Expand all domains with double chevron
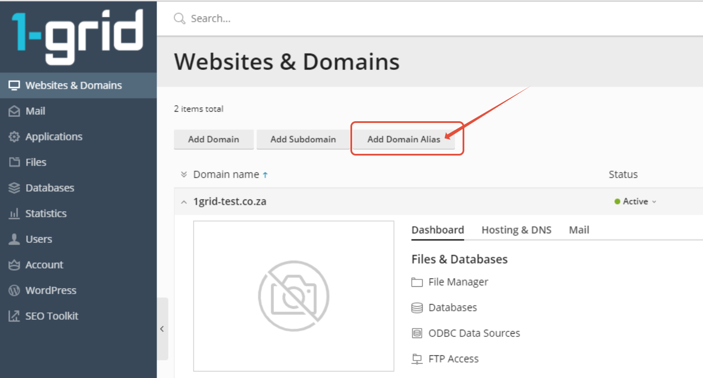The image size is (703, 378). [x=184, y=174]
